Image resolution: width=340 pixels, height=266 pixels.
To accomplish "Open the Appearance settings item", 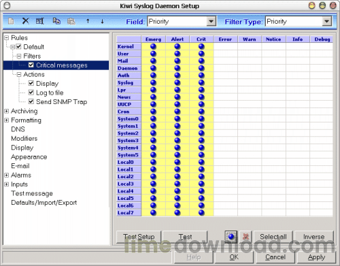I will (29, 156).
